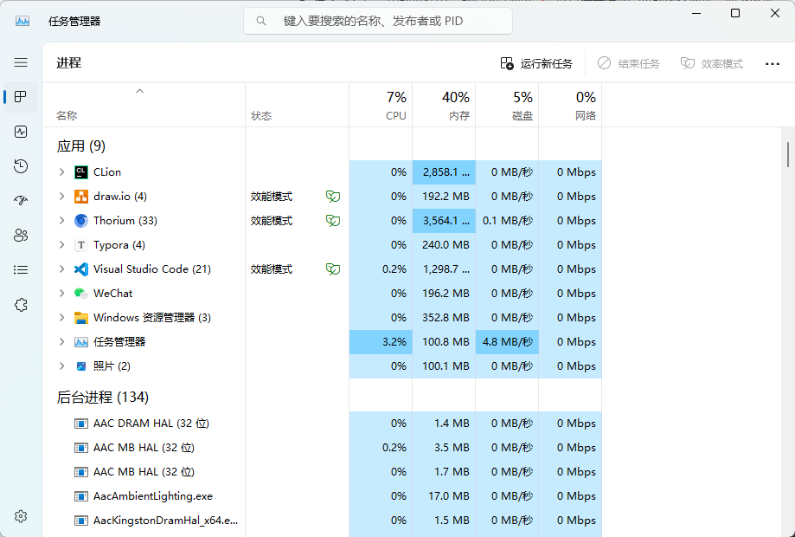Screen dimensions: 795x537
Task: Open the more options ellipsis menu
Action: pos(774,62)
